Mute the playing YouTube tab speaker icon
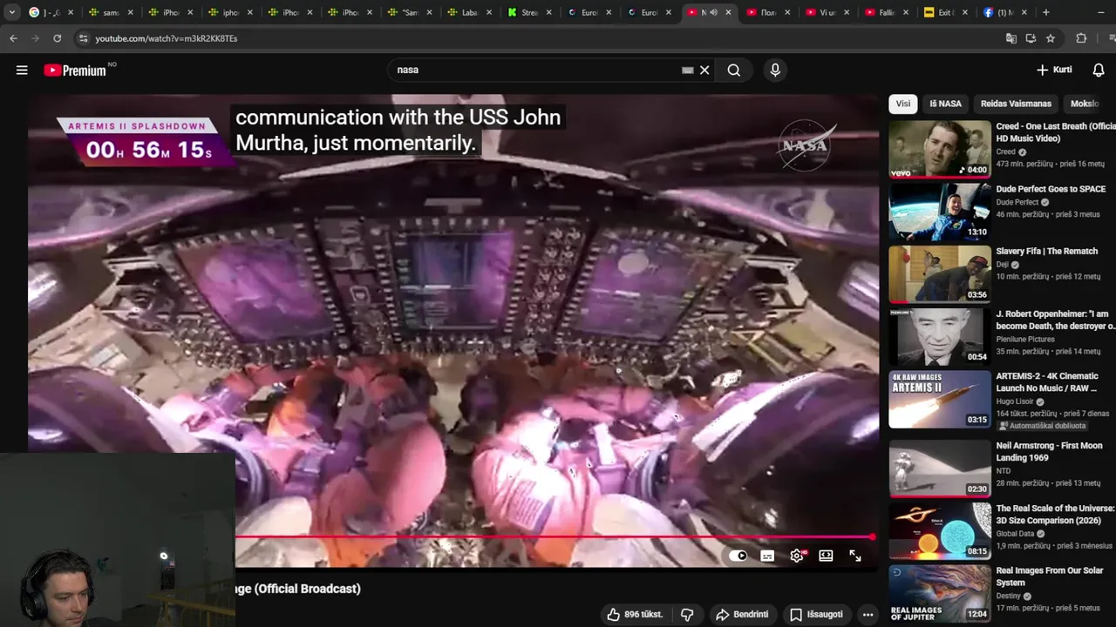Image resolution: width=1116 pixels, height=627 pixels. pos(713,12)
